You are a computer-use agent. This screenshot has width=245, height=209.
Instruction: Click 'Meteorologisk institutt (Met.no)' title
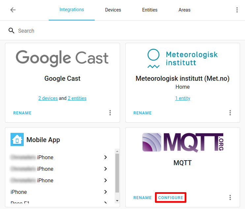[x=182, y=78]
